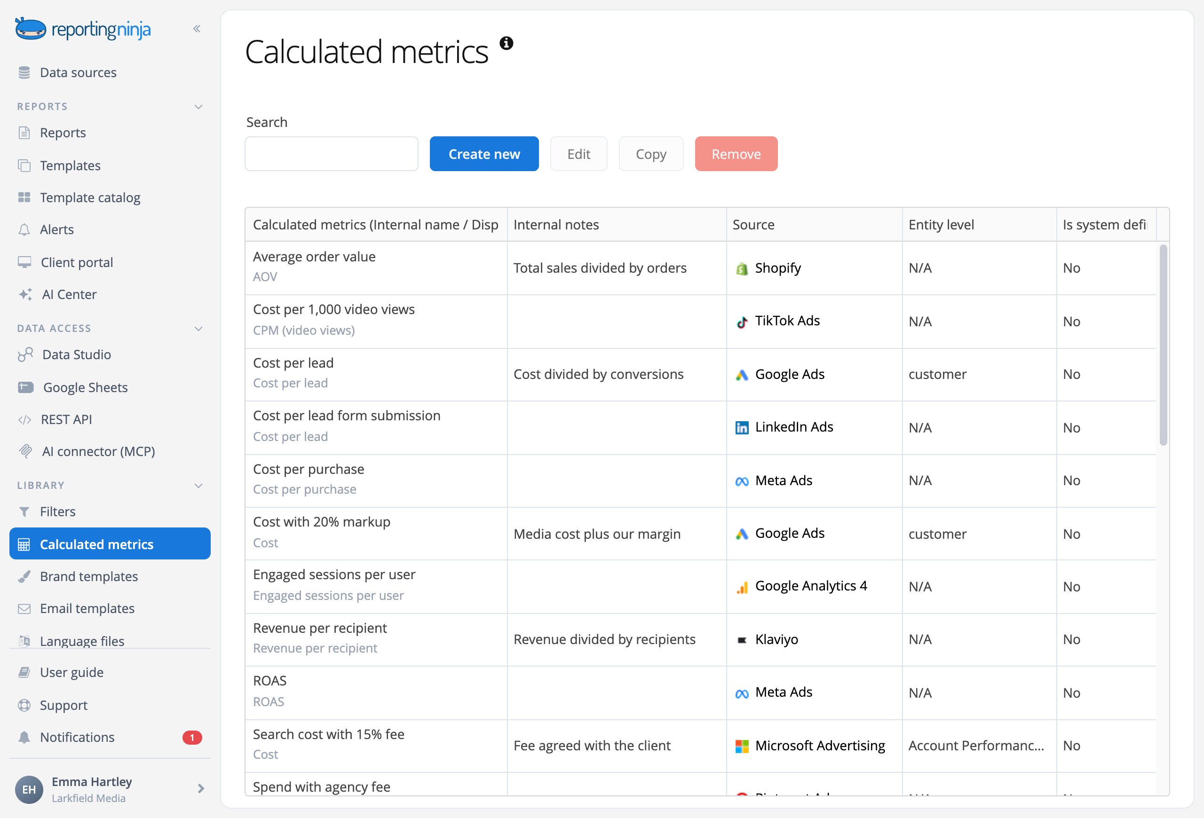Open Notifications with red badge
This screenshot has width=1204, height=818.
coord(110,737)
